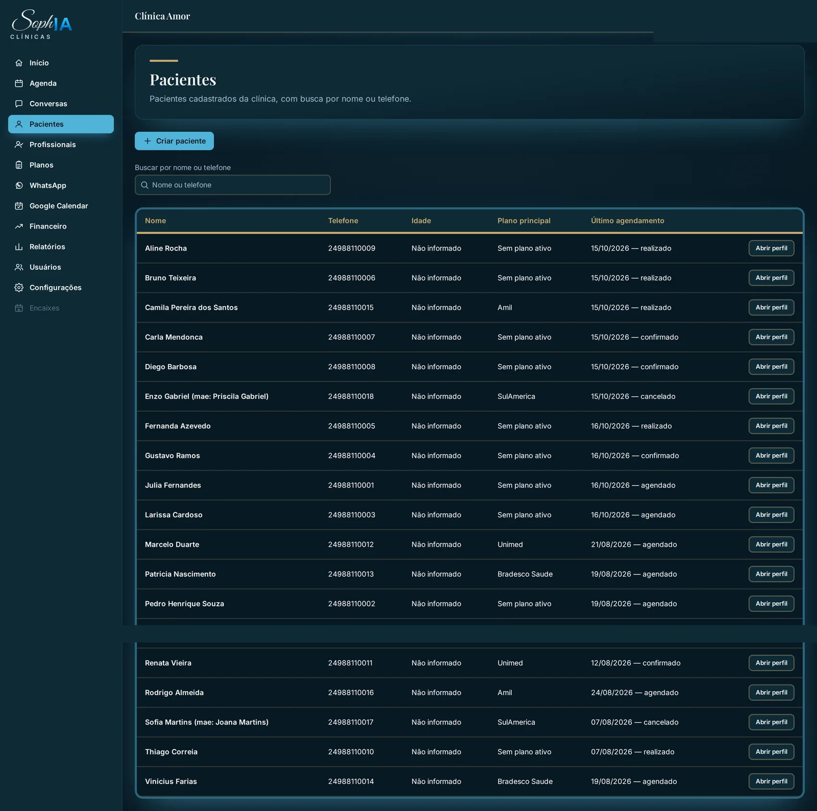Click Abrir perfil for Vinicius Farias

pyautogui.click(x=771, y=781)
